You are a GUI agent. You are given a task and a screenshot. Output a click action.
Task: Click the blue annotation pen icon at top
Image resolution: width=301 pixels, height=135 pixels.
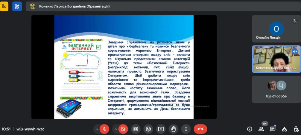[17, 6]
